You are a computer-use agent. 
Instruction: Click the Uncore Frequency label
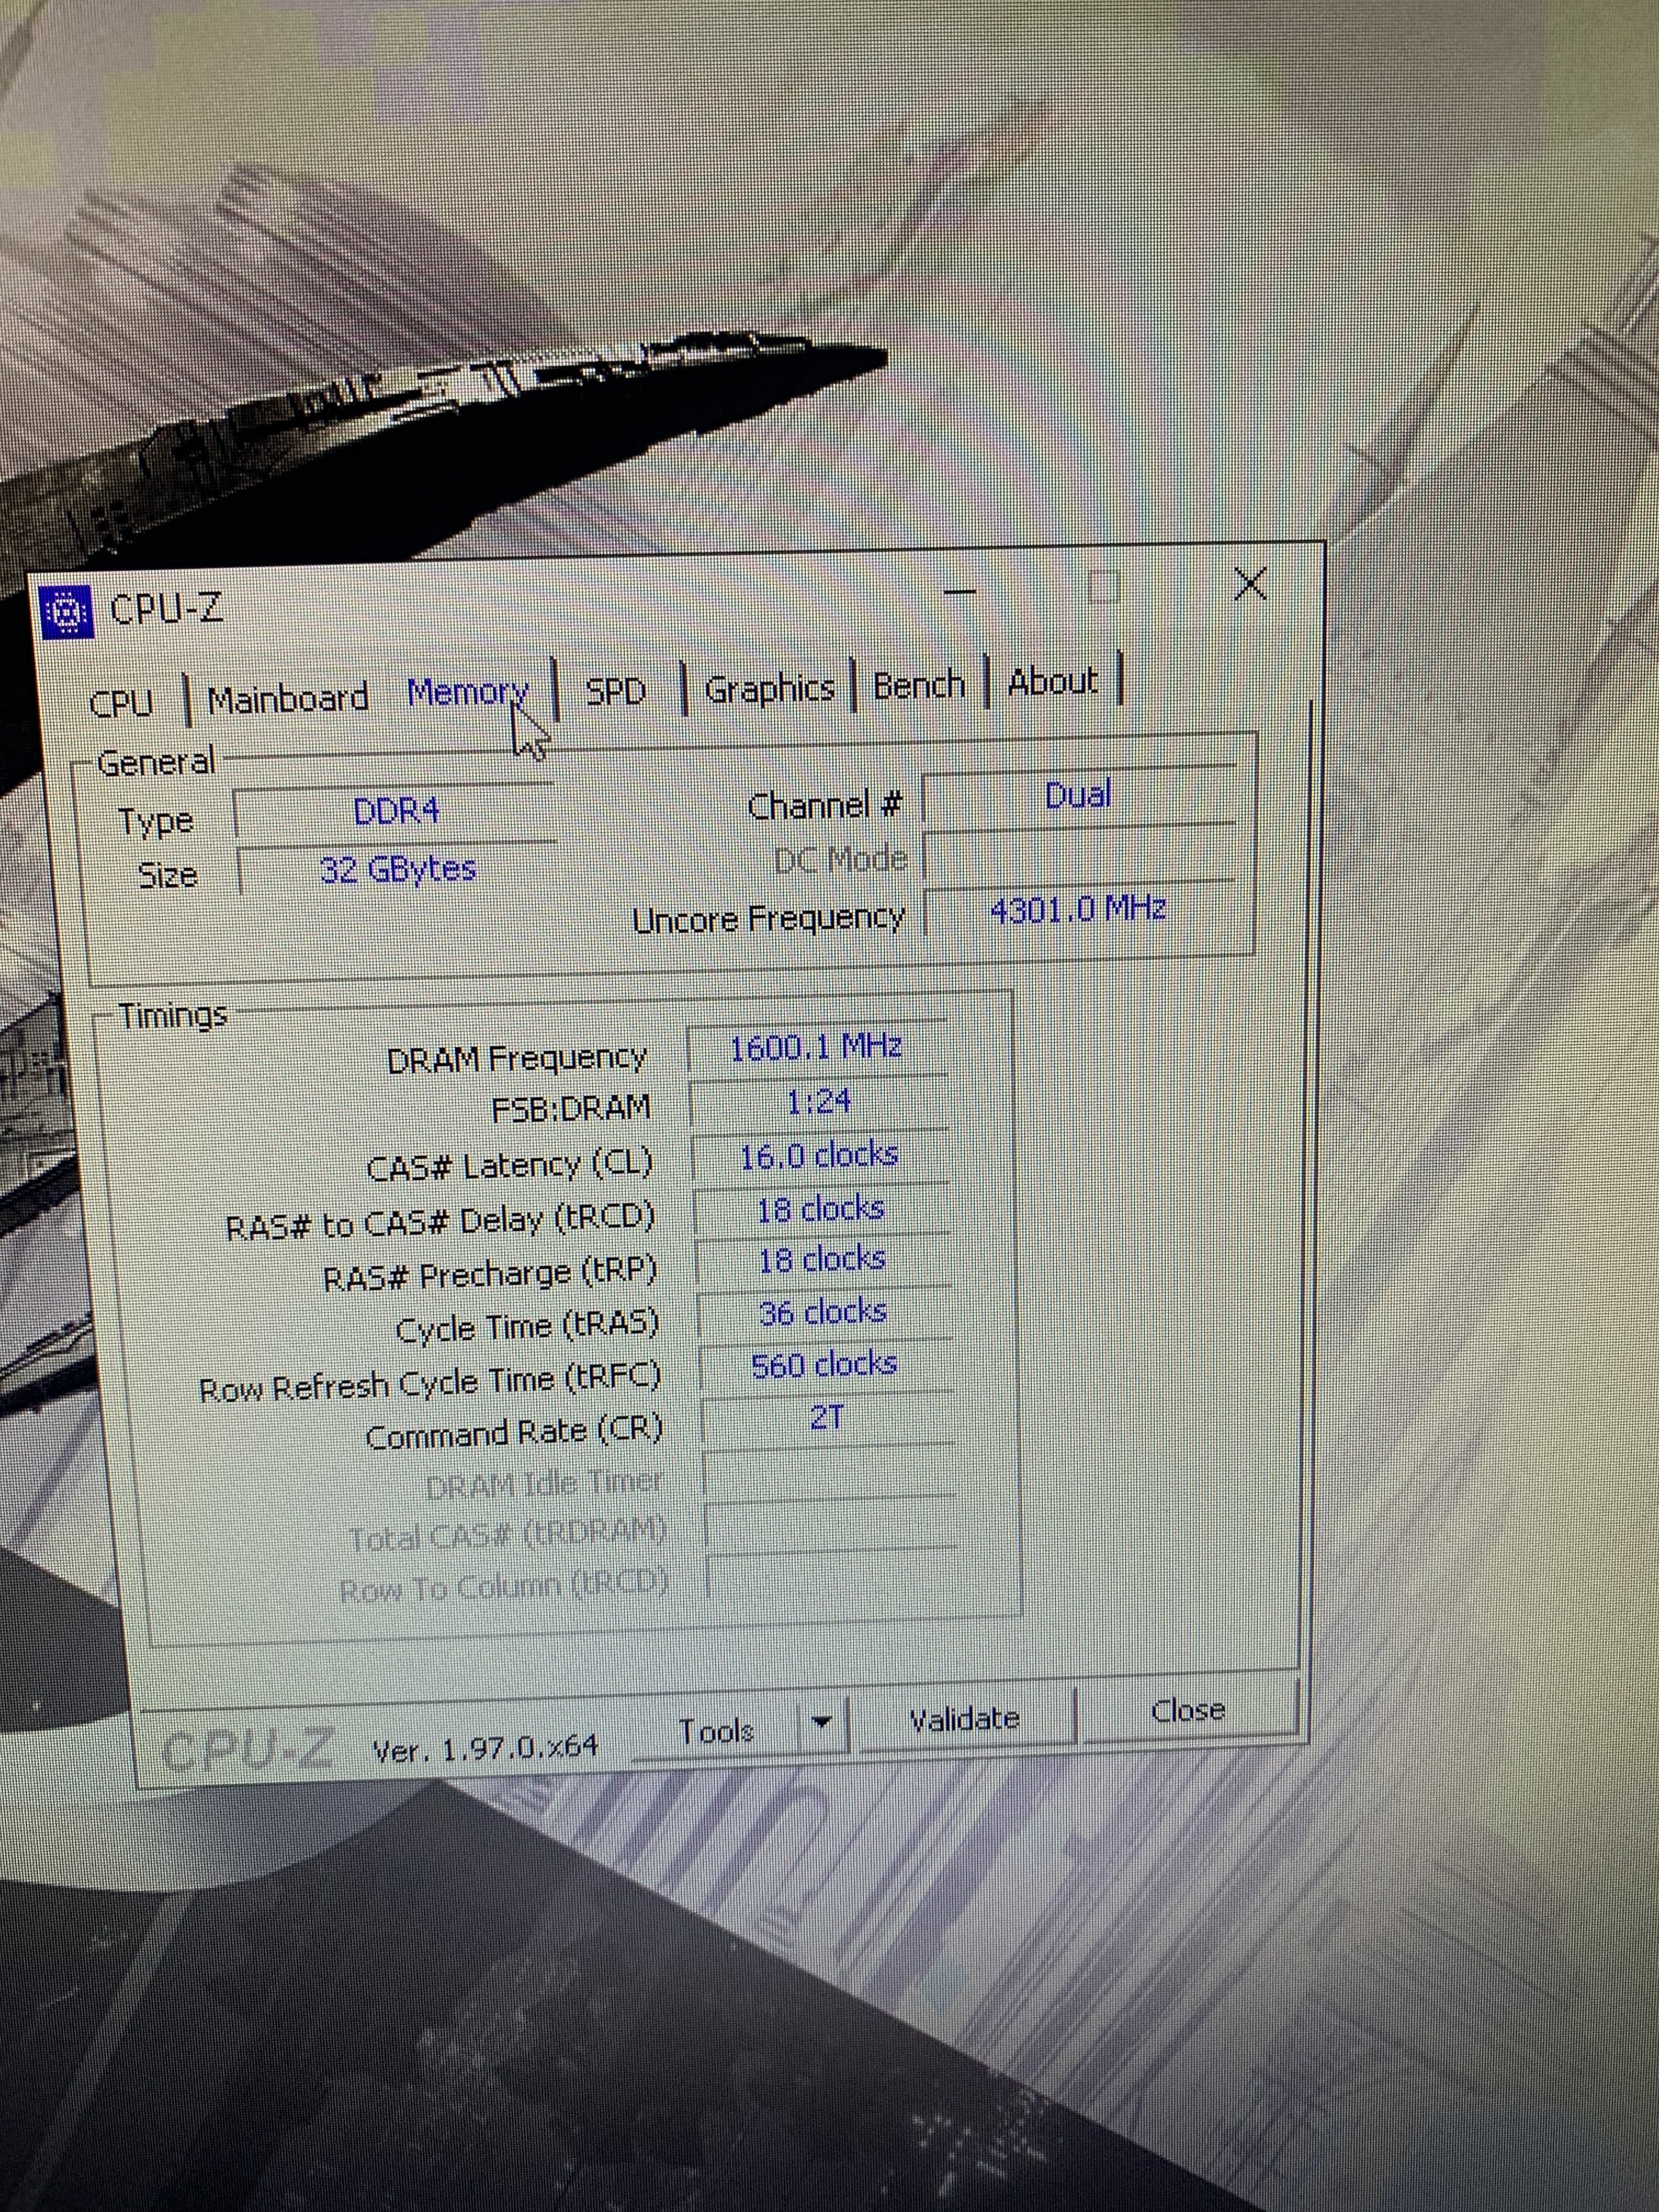click(769, 918)
